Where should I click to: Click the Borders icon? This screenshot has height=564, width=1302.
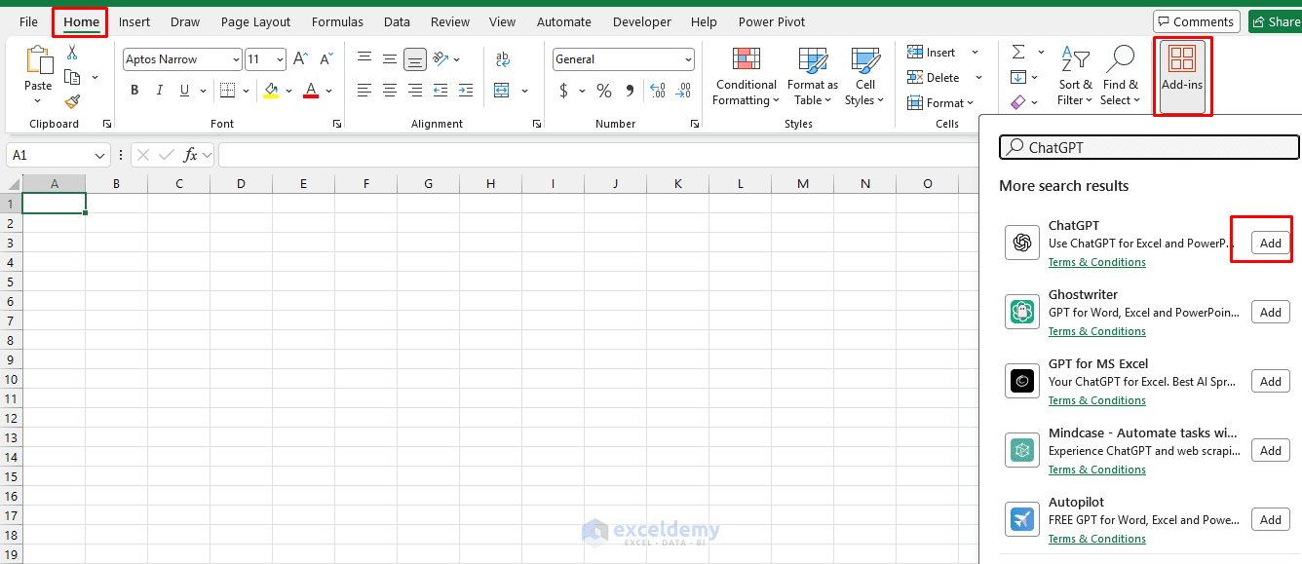click(x=227, y=91)
